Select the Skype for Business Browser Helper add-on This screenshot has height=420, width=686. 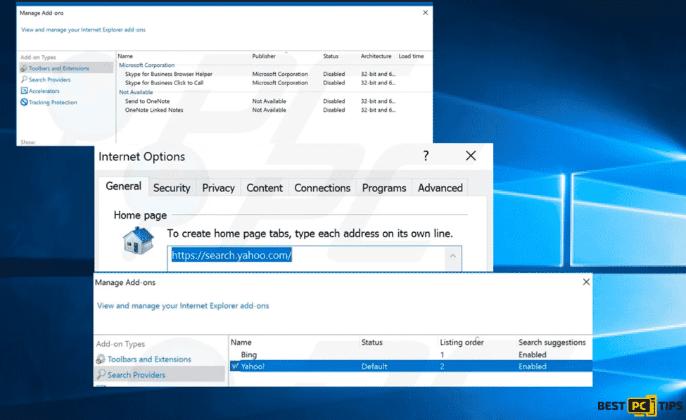coord(168,74)
